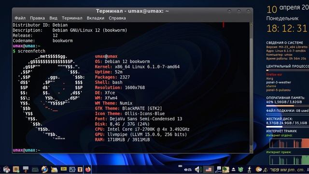Click the 'Resolution: 1600x768' line

pyautogui.click(x=120, y=87)
